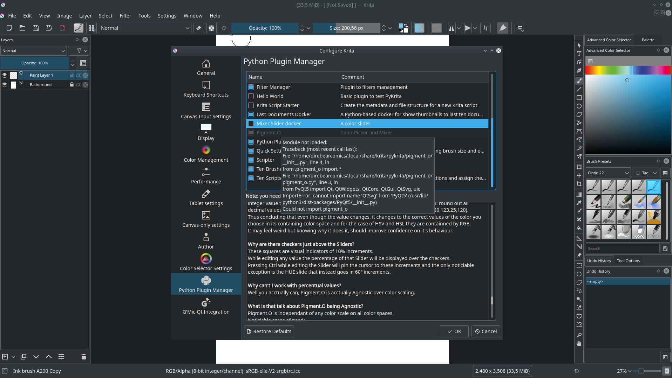This screenshot has width=672, height=378.
Task: Hide the Background layer visibility
Action: click(5, 85)
